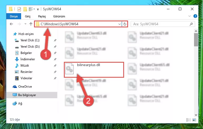Image resolution: width=203 pixels, height=129 pixels.
Task: Refresh the SysWOW64 folder view
Action: click(x=125, y=24)
